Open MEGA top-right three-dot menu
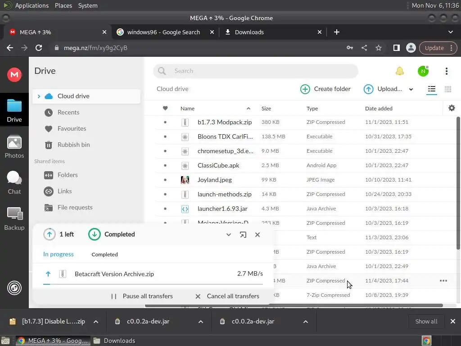461x346 pixels. pos(446,71)
